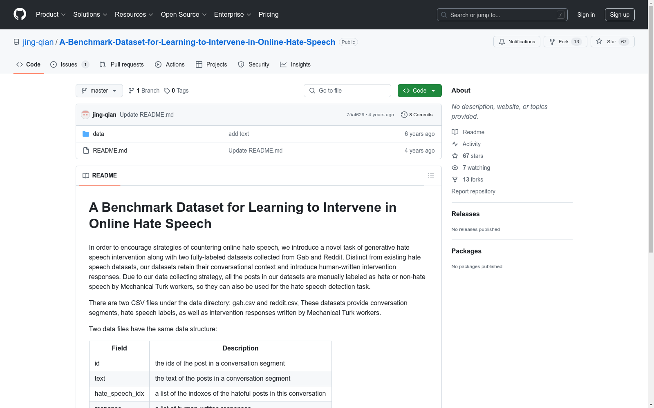View the 8 Commits history
Viewport: 654px width, 408px height.
pyautogui.click(x=417, y=115)
